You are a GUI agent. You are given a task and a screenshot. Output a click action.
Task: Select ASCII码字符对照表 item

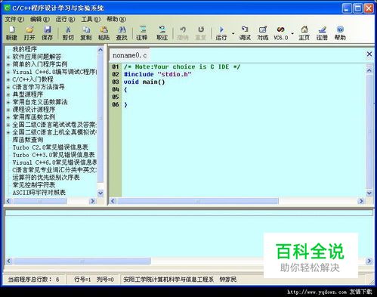click(x=39, y=193)
